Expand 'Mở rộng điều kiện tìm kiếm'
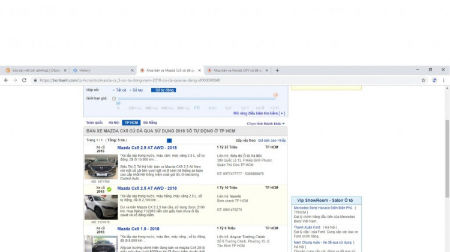Image resolution: width=450 pixels, height=252 pixels. click(259, 113)
